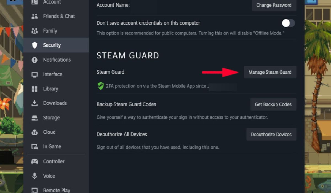Click the Change Password button
The width and height of the screenshot is (331, 193).
tap(274, 5)
